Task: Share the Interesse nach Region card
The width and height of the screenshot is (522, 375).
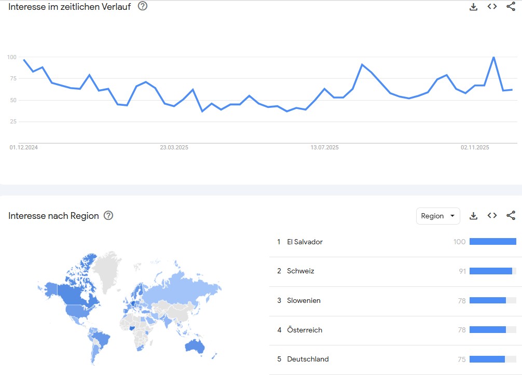Action: (511, 216)
